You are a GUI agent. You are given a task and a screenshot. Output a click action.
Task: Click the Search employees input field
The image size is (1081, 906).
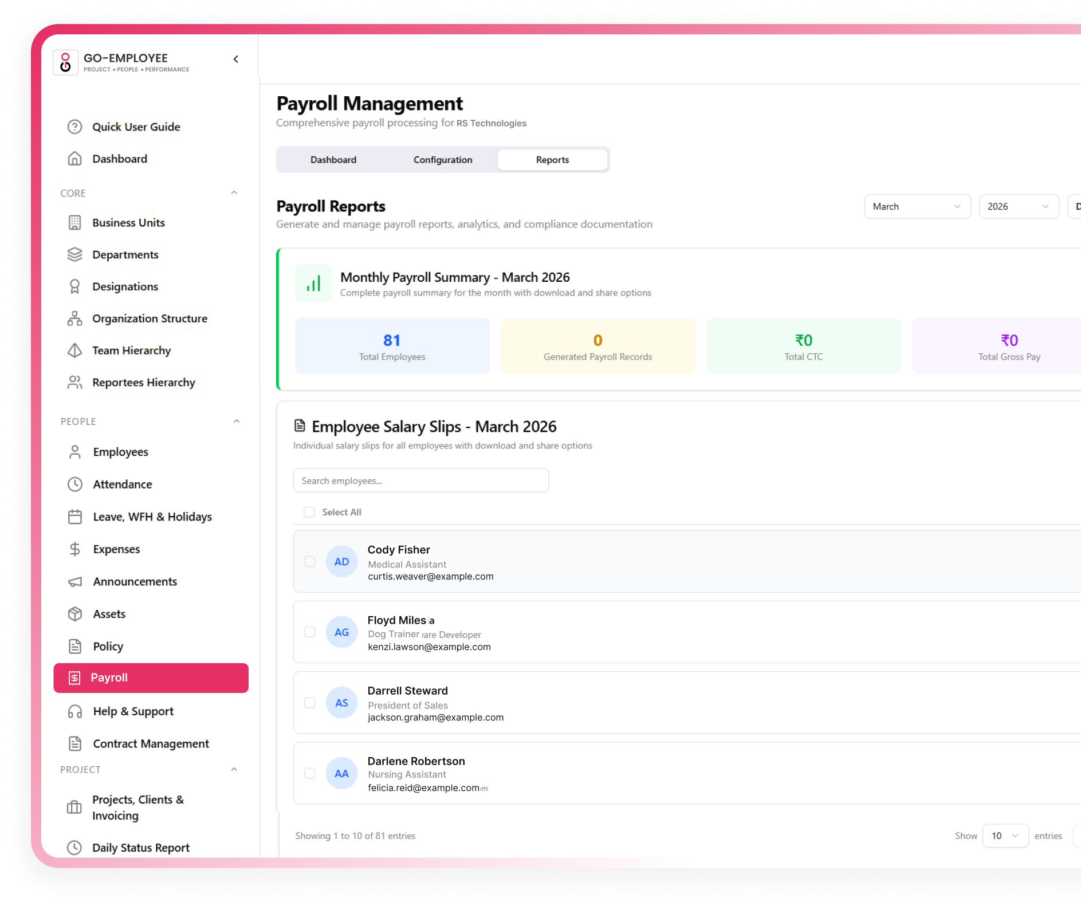click(421, 480)
